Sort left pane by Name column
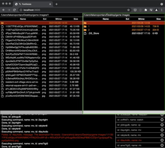This screenshot has width=165, height=148. click(23, 19)
